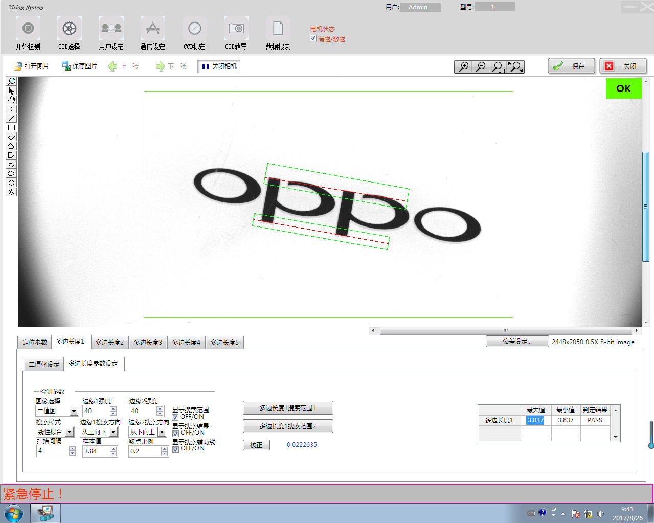Expand the 图像选择 dropdown
Viewport: 654px width, 523px height.
[x=74, y=411]
